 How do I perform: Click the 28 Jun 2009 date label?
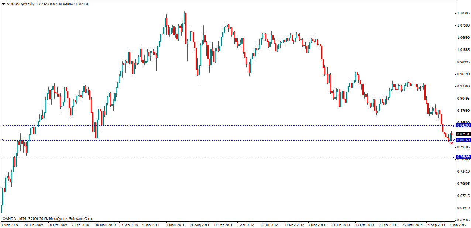click(34, 225)
